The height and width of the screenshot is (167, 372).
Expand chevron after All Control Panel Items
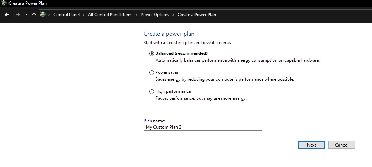coord(137,15)
